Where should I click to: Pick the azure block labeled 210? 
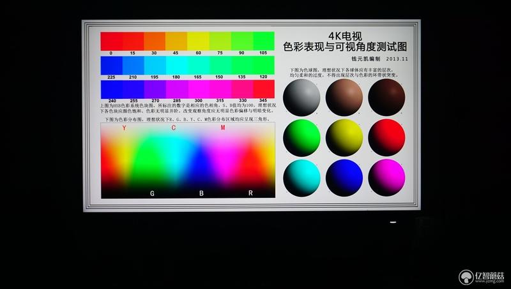(x=133, y=66)
